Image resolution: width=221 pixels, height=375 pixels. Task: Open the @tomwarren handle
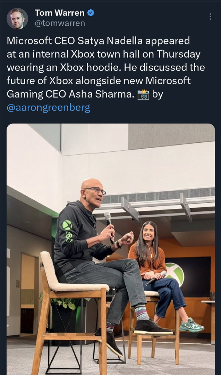[60, 23]
